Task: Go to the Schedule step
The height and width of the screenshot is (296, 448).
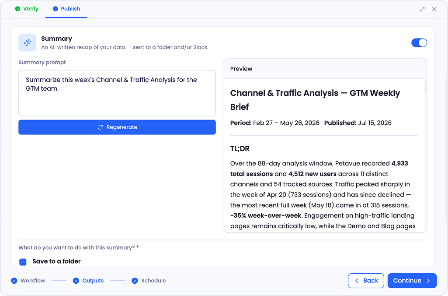Action: pyautogui.click(x=149, y=281)
